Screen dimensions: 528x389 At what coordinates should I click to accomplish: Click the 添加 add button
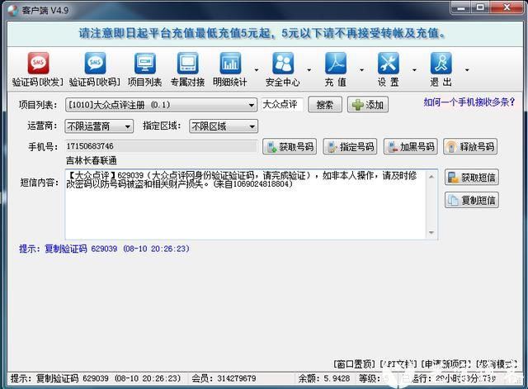[x=368, y=105]
